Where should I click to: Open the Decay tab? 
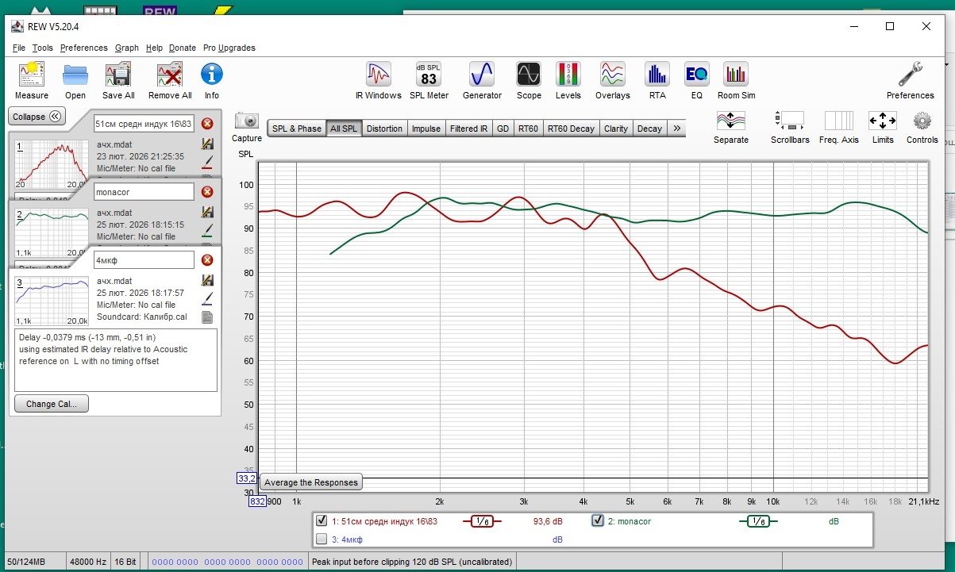click(649, 129)
